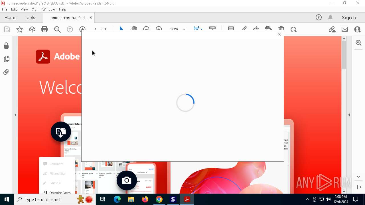Open File Explorer from taskbar
This screenshot has width=365, height=205.
[x=131, y=199]
